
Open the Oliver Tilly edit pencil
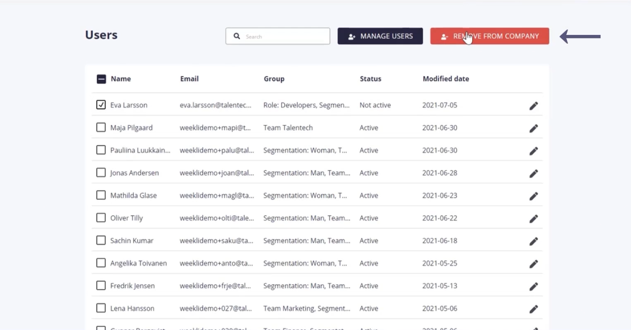[x=533, y=218]
